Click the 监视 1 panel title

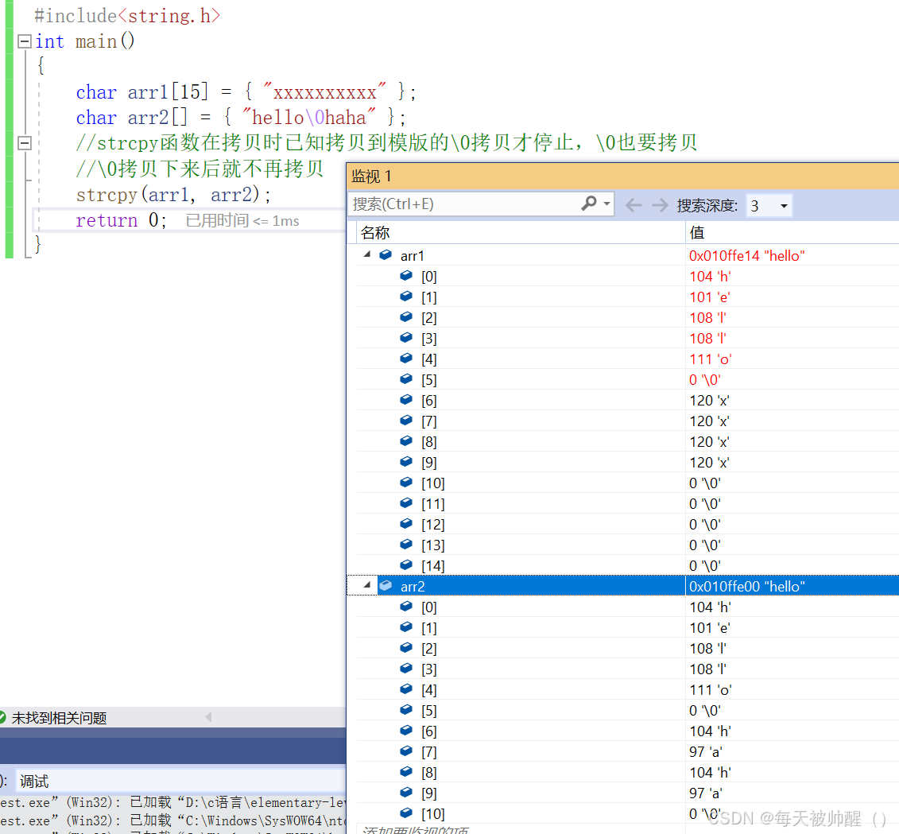point(371,176)
